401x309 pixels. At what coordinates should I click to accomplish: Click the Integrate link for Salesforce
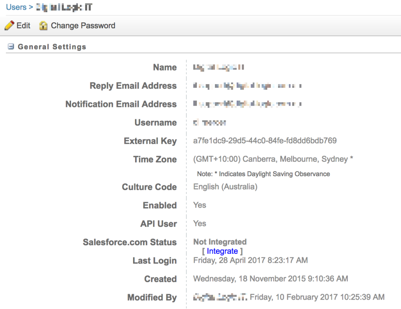pyautogui.click(x=222, y=251)
